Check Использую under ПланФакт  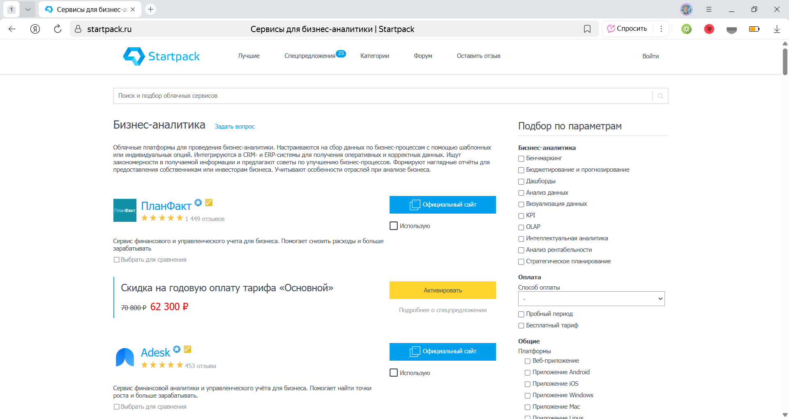point(394,226)
